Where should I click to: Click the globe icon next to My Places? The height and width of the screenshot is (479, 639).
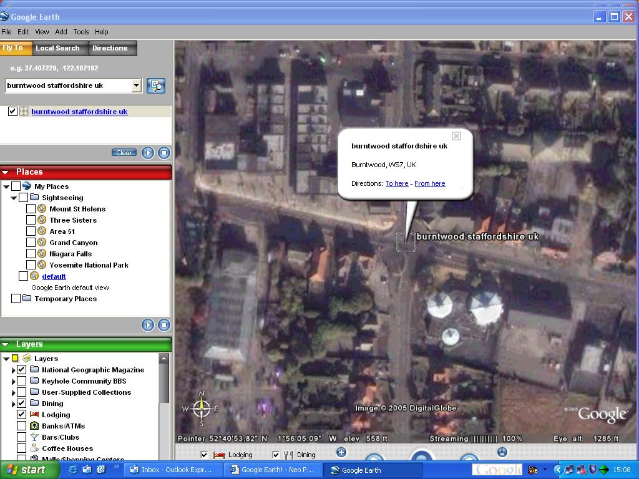click(27, 186)
